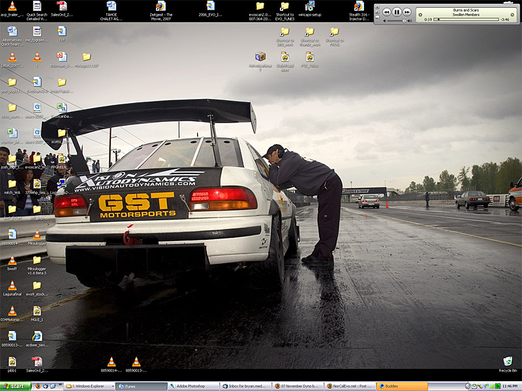Open the evo9_stock folder on desktop
The image size is (522, 391).
pyautogui.click(x=37, y=288)
